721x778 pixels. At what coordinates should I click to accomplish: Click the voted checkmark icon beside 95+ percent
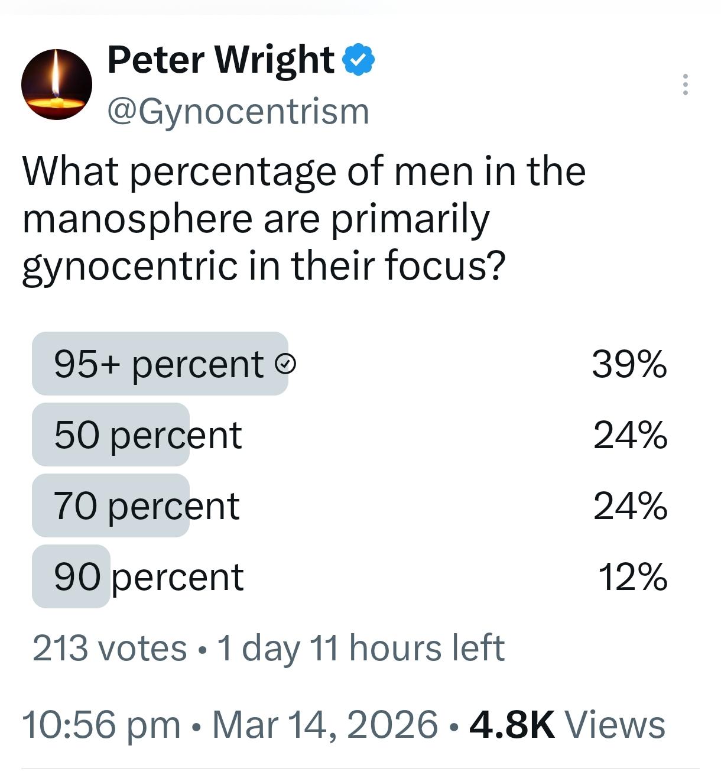286,364
